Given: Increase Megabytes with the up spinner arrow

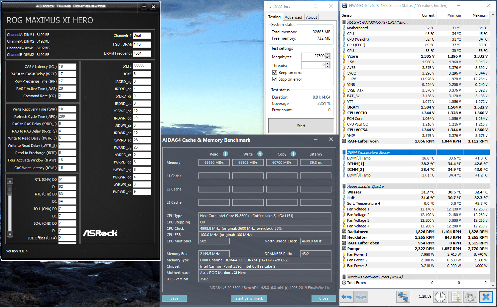Looking at the screenshot, I should pyautogui.click(x=327, y=55).
